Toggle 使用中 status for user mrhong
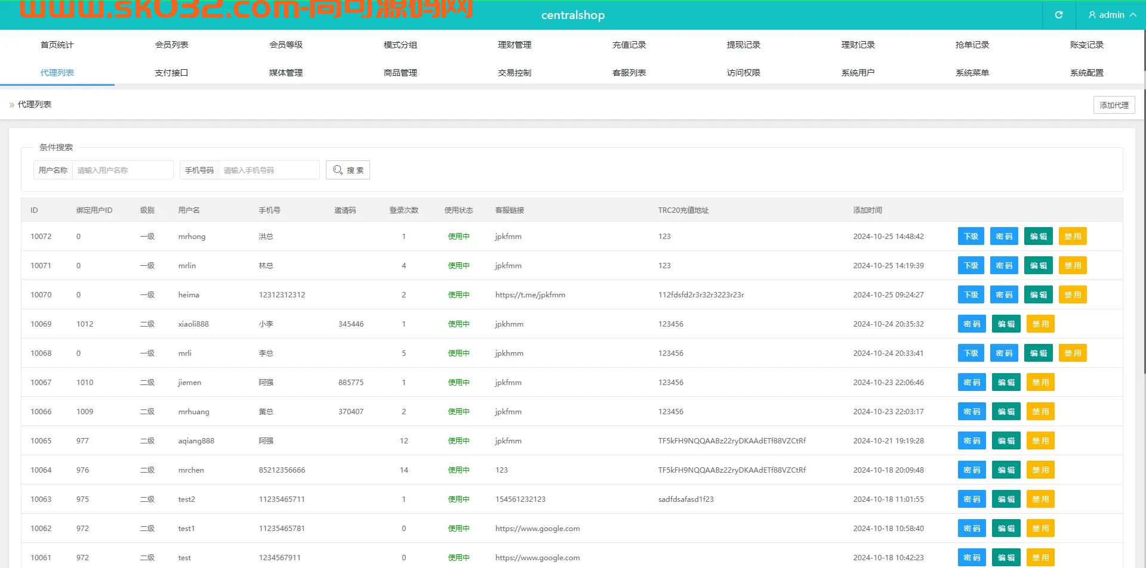This screenshot has width=1146, height=568. coord(458,236)
